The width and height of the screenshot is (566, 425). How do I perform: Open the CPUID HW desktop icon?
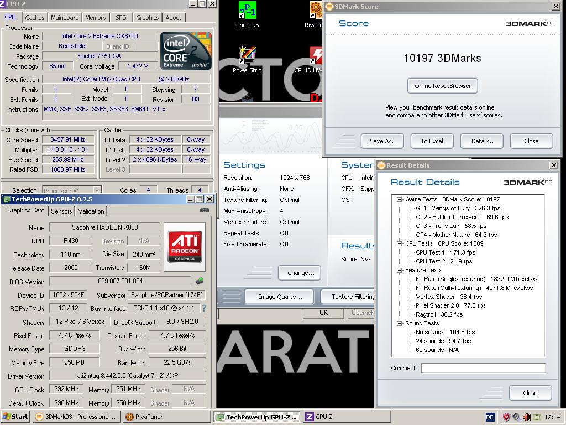315,60
